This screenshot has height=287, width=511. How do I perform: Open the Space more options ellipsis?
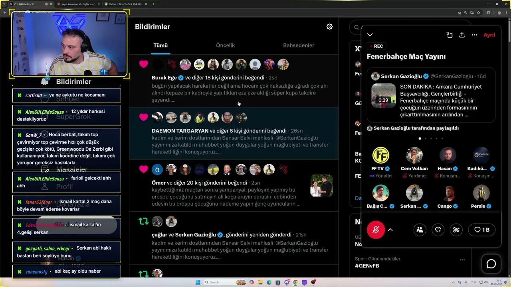point(474,35)
